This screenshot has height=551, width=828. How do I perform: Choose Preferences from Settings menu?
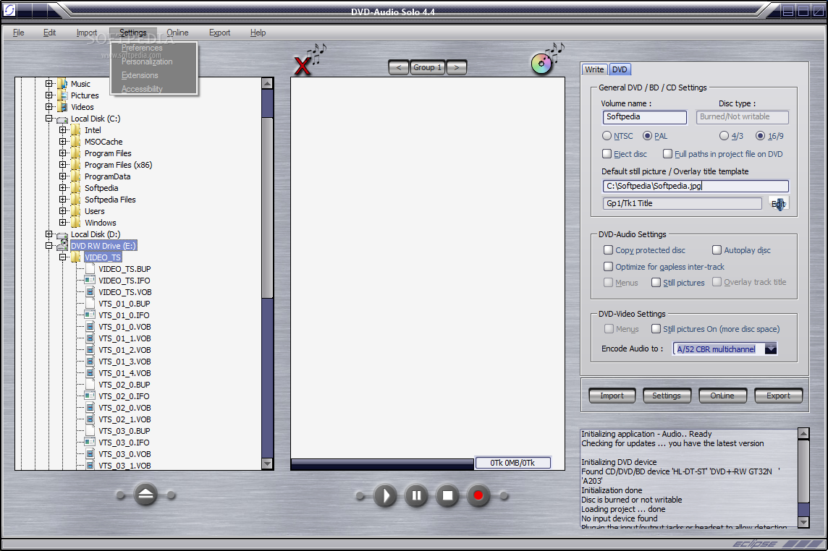tap(142, 48)
